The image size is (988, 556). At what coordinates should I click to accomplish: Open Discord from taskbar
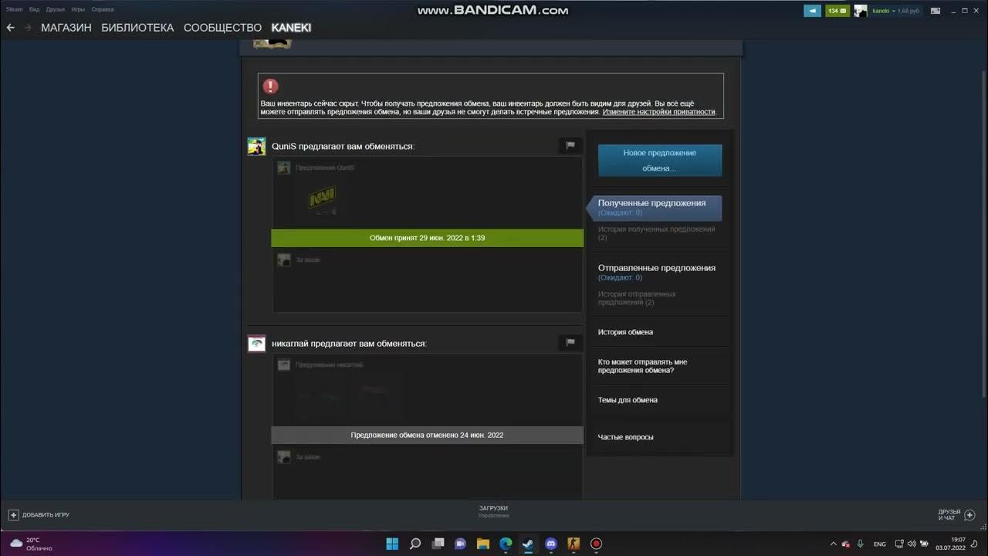click(550, 544)
